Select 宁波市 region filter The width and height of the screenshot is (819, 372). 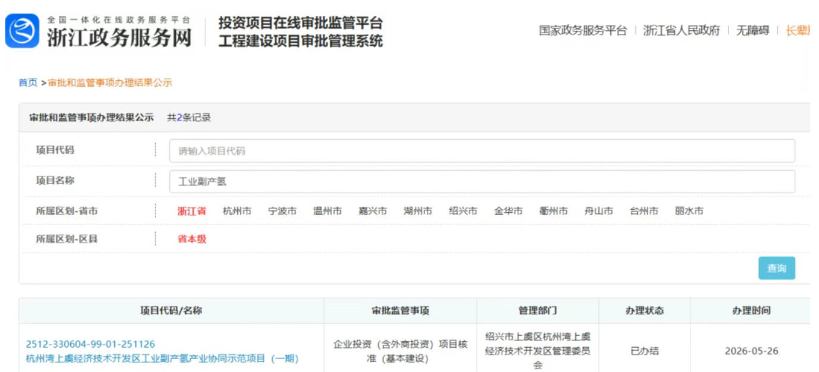click(282, 211)
